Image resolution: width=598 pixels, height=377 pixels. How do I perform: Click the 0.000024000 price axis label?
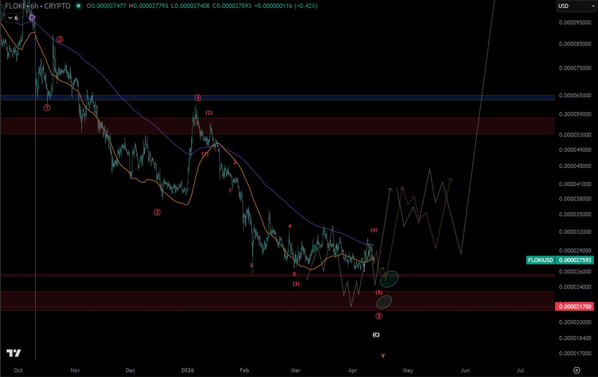(x=575, y=287)
